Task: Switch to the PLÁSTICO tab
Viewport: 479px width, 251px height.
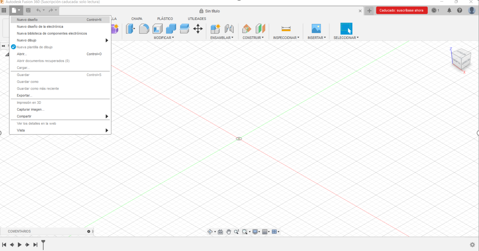Action: pyautogui.click(x=165, y=19)
